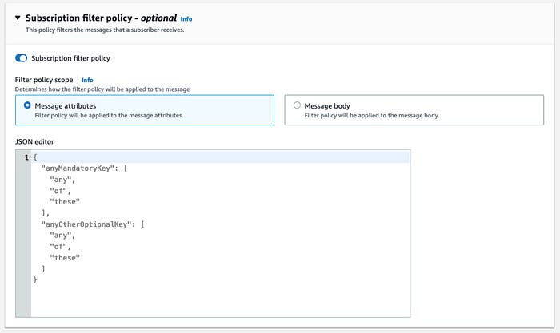Click line number 1 in editor gutter
The width and height of the screenshot is (560, 333).
(26, 157)
